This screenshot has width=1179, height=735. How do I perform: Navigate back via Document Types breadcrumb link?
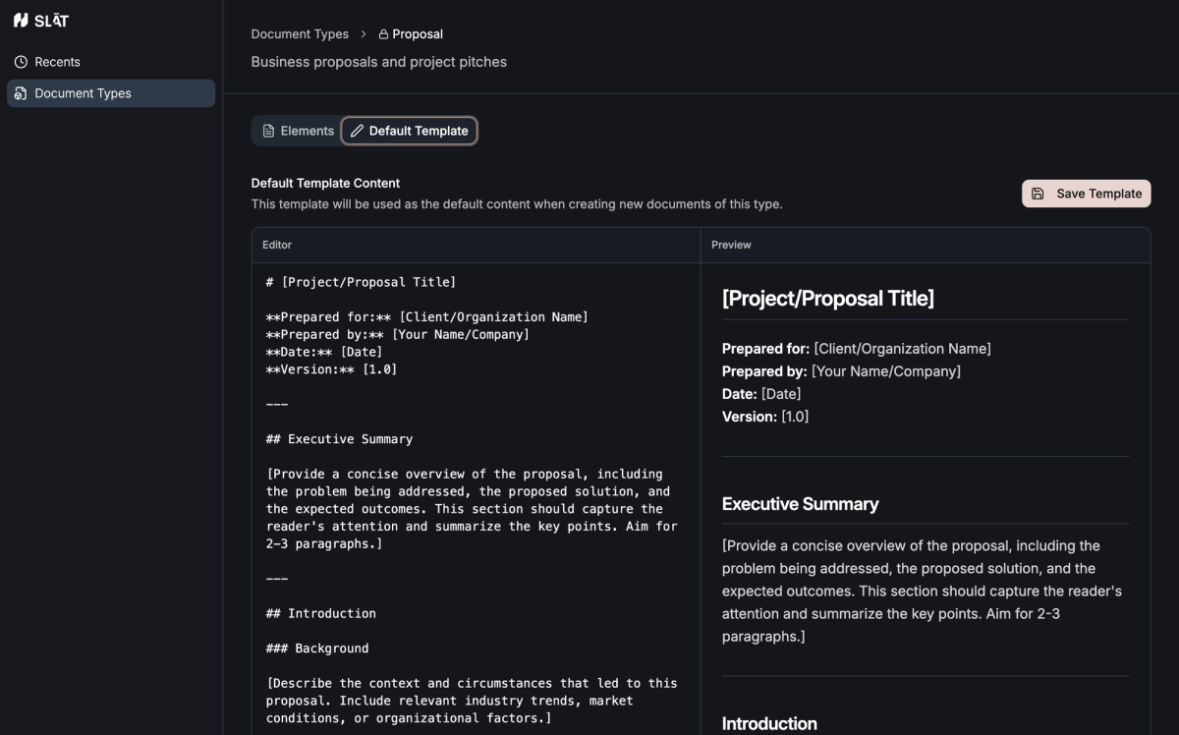pyautogui.click(x=300, y=33)
